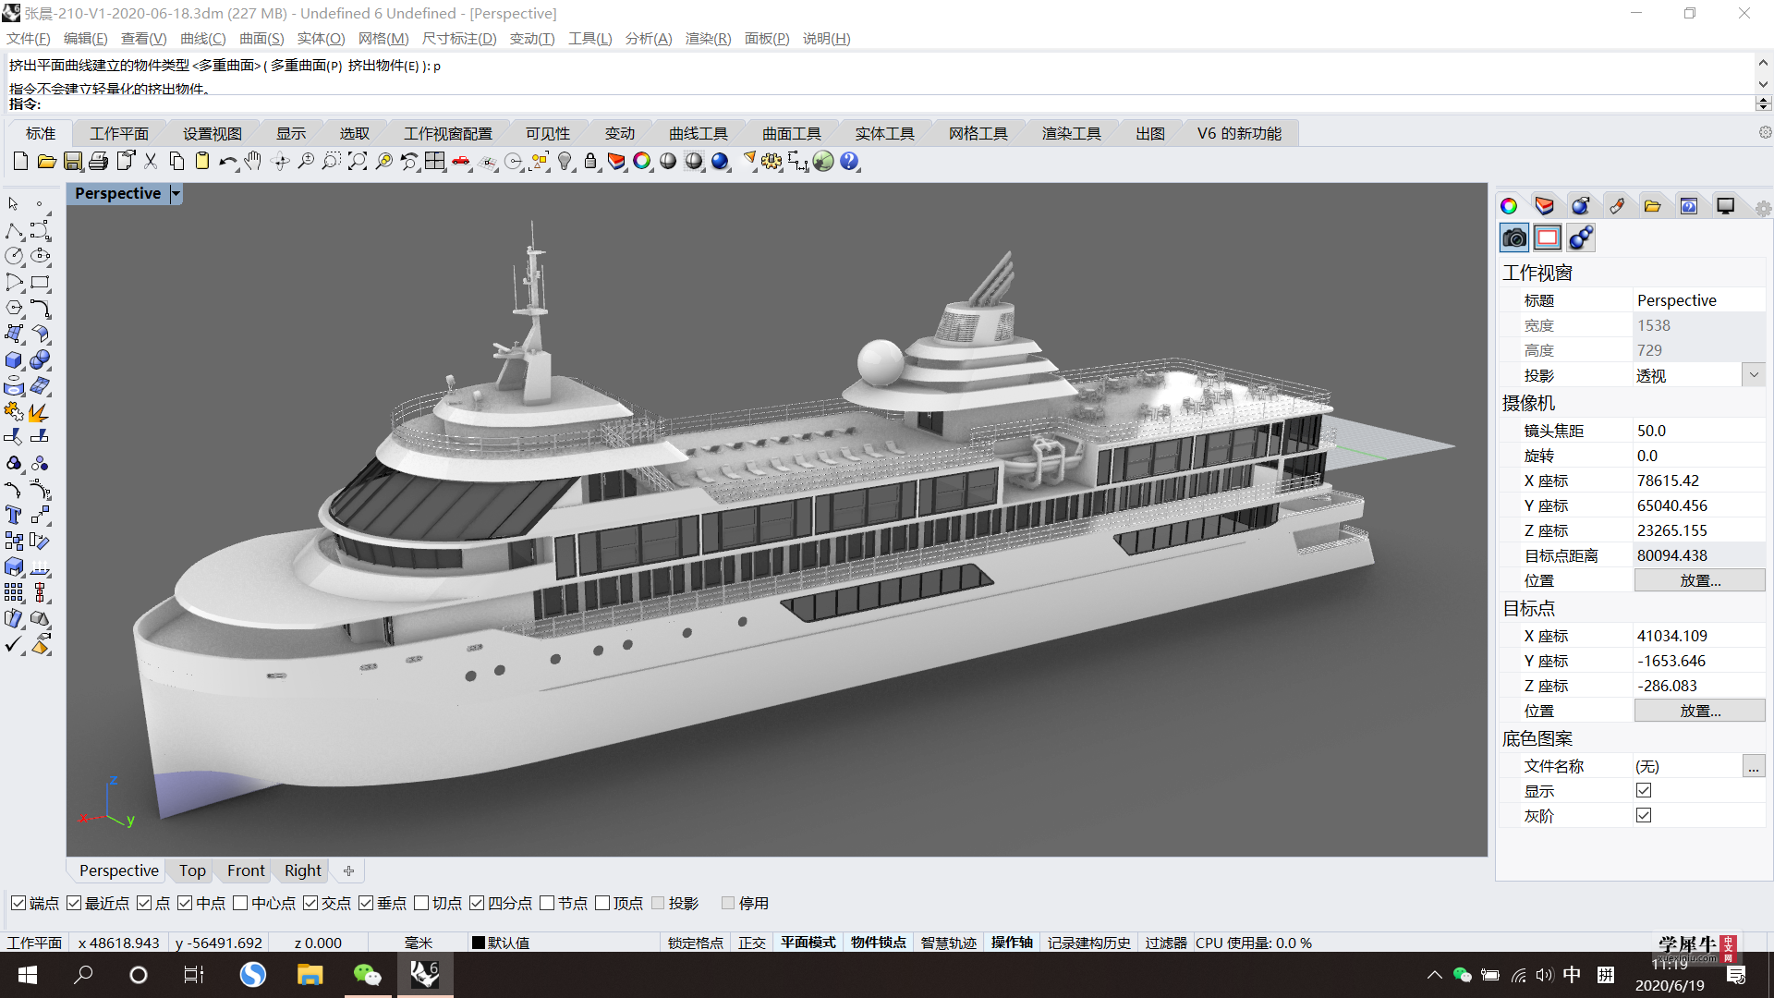Open Help with the blue question mark icon
This screenshot has width=1774, height=998.
(x=849, y=162)
